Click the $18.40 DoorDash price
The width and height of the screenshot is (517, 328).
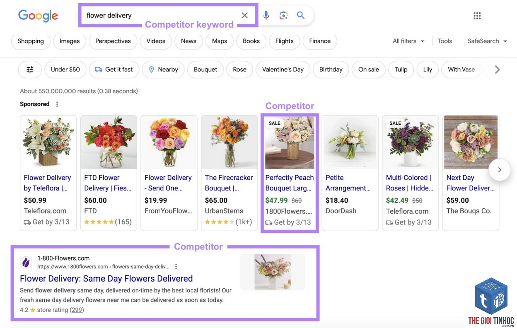pos(337,200)
